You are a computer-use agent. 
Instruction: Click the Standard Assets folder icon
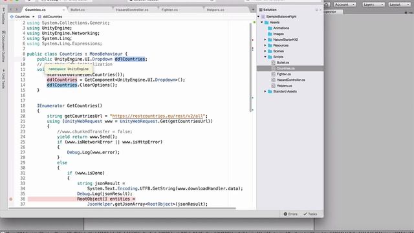pyautogui.click(x=270, y=91)
